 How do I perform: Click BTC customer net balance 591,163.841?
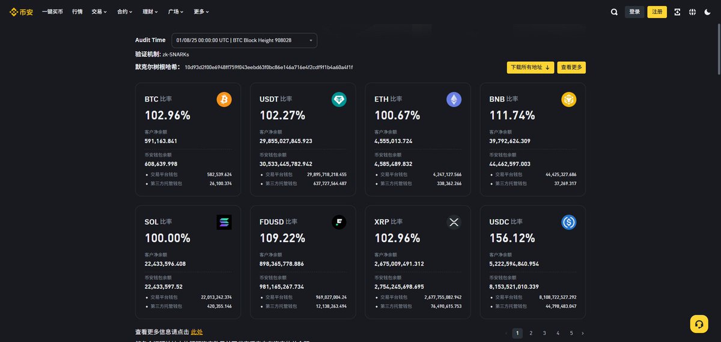pos(161,141)
